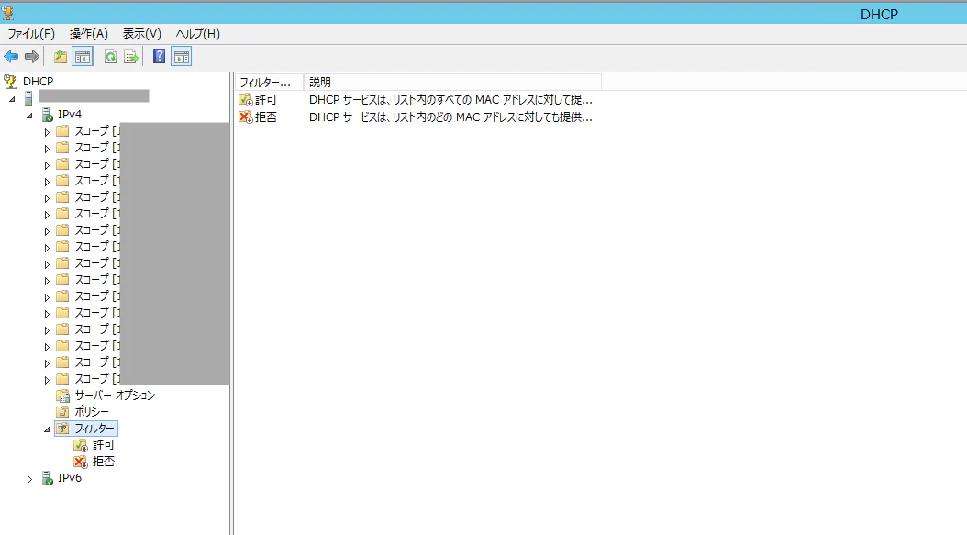
Task: Collapse the server node under the DHCP root
Action: click(x=12, y=99)
